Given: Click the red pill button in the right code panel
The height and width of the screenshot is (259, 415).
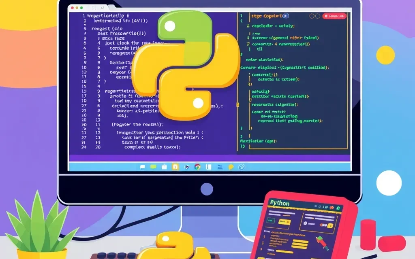Looking at the screenshot, I should tap(334, 16).
